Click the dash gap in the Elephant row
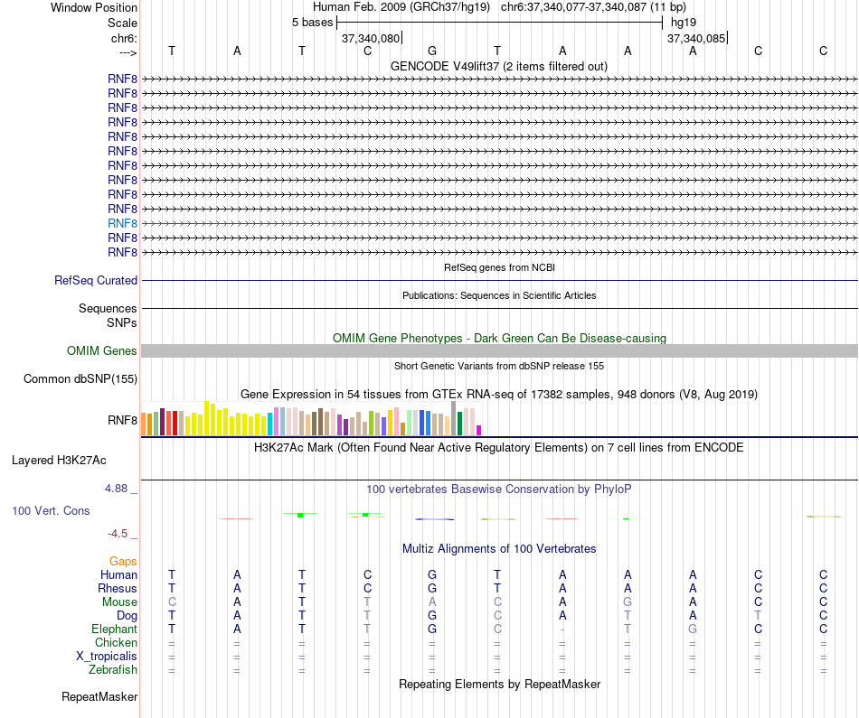Screen dimensions: 859x718 pos(562,629)
